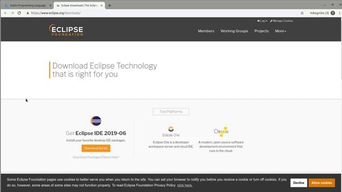Click the Eclipse Foundation logo
342x192 pixels.
66,30
